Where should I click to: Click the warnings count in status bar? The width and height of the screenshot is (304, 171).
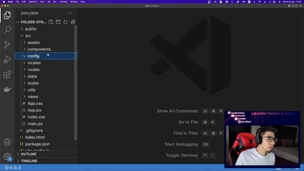[x=18, y=167]
